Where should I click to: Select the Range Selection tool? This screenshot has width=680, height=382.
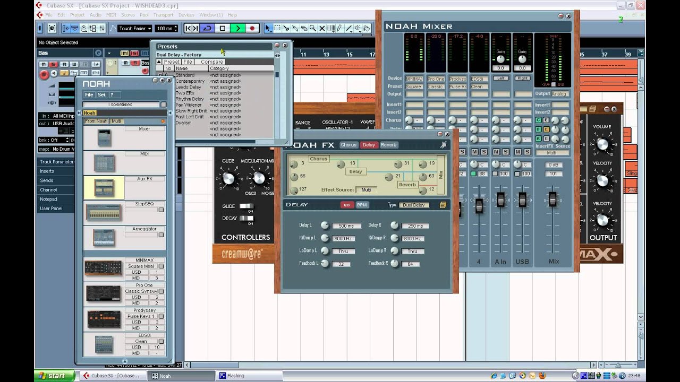[x=277, y=28]
